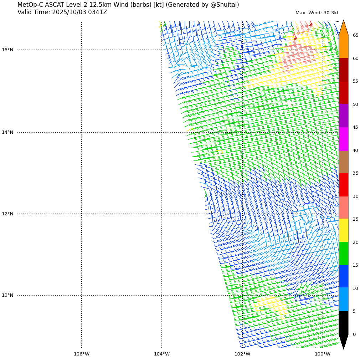Image resolution: width=360 pixels, height=358 pixels.
Task: Click the purple 45-50 kt colorbar segment
Action: point(343,116)
